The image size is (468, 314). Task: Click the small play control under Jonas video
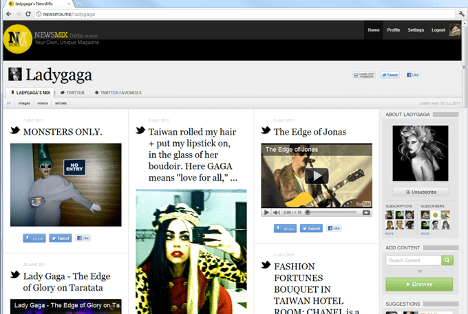[x=266, y=212]
